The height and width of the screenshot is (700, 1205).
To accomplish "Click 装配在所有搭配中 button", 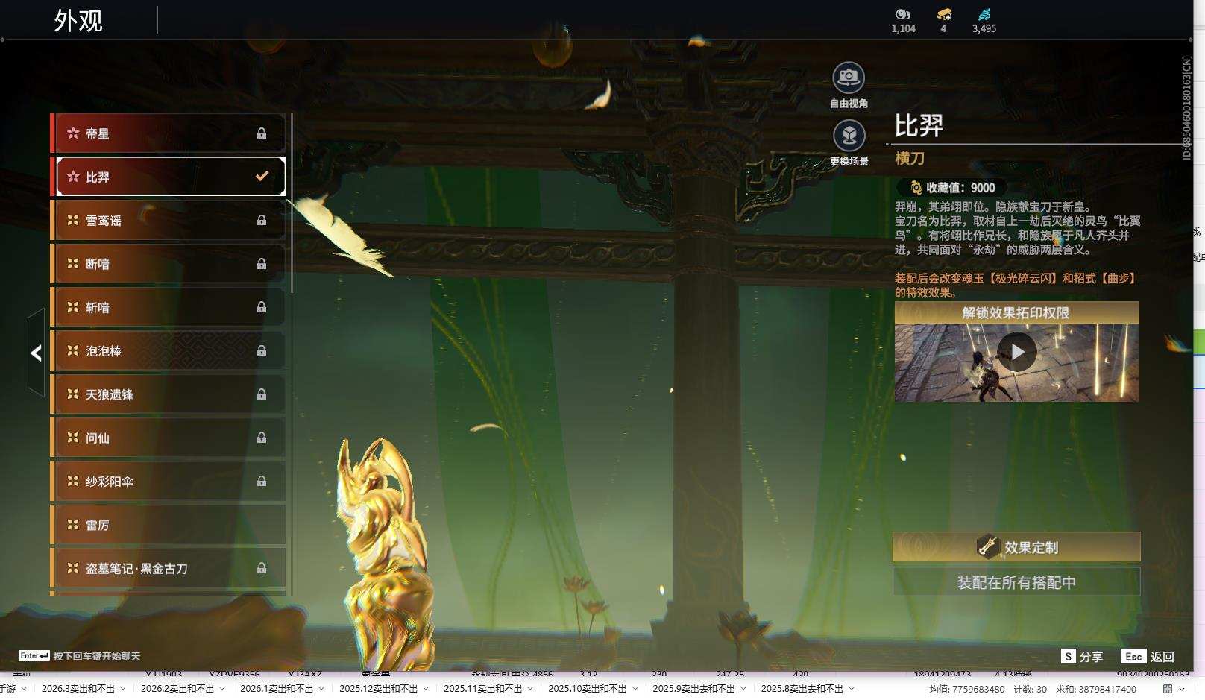I will [x=1016, y=582].
